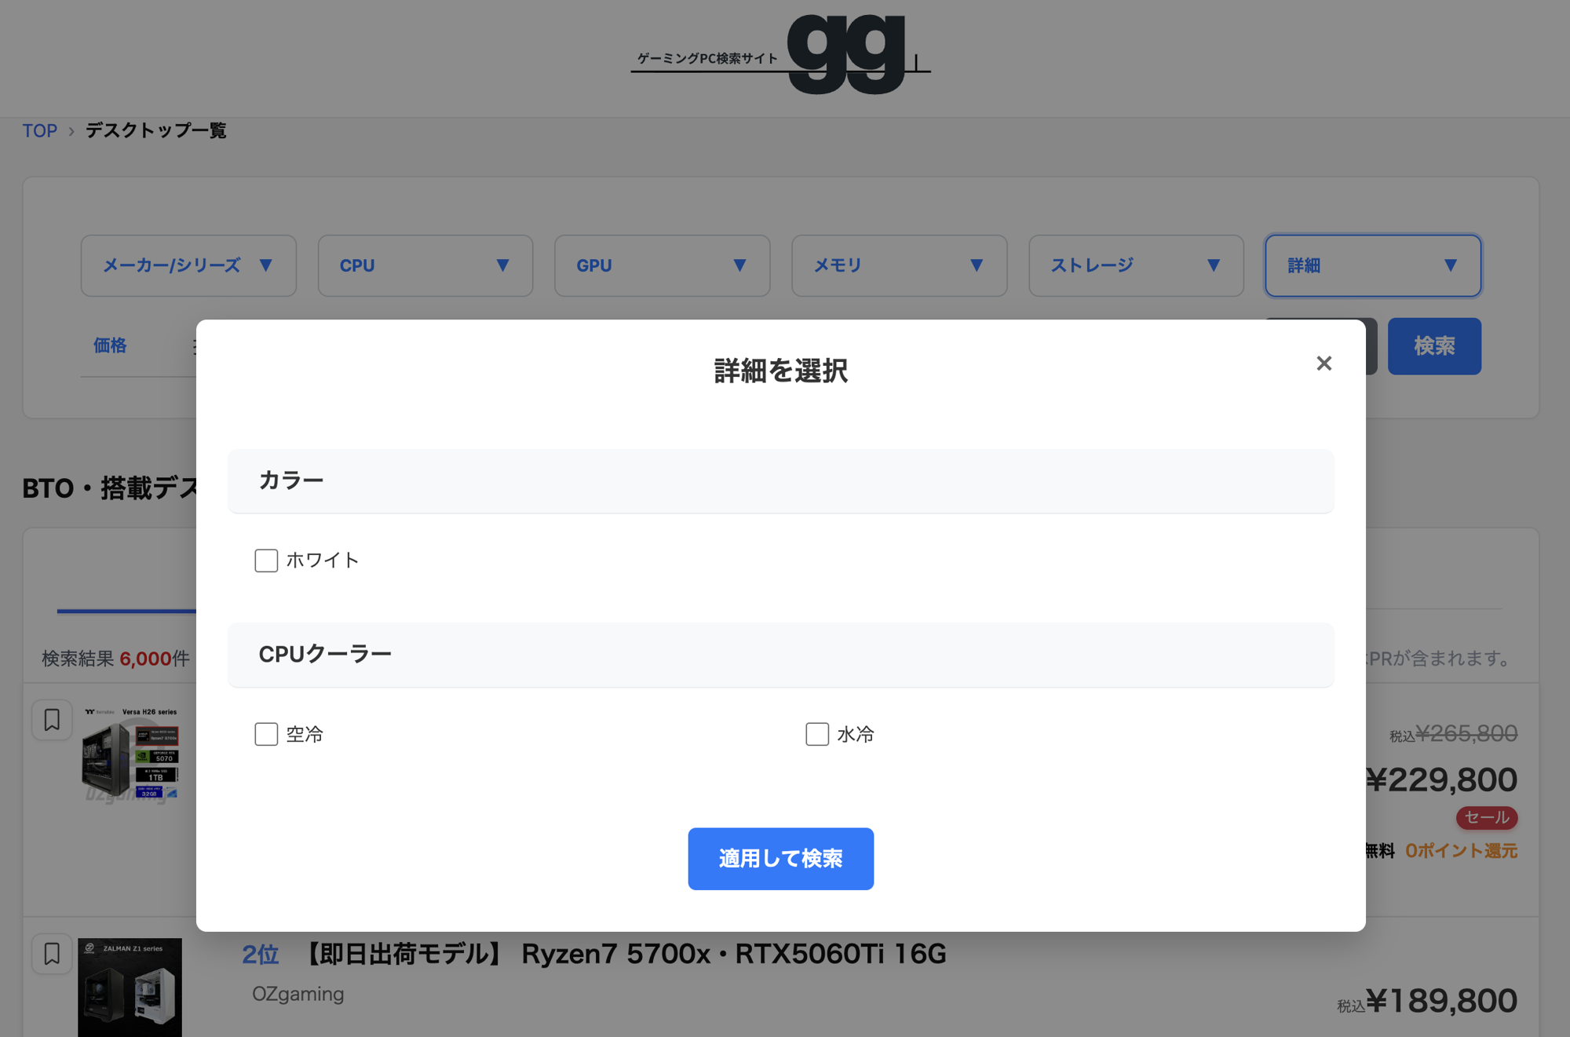Close the 詳細を選択 modal
Image resolution: width=1570 pixels, height=1037 pixels.
click(1324, 363)
